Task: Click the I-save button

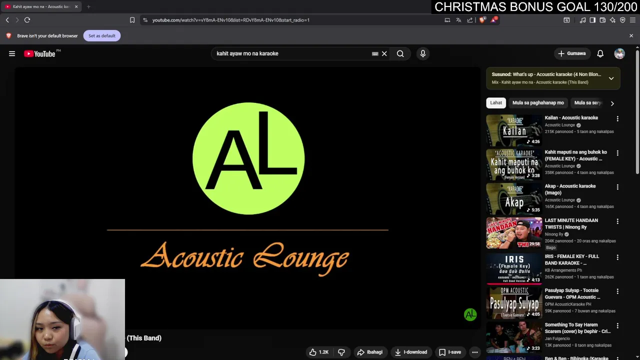Action: [449, 352]
